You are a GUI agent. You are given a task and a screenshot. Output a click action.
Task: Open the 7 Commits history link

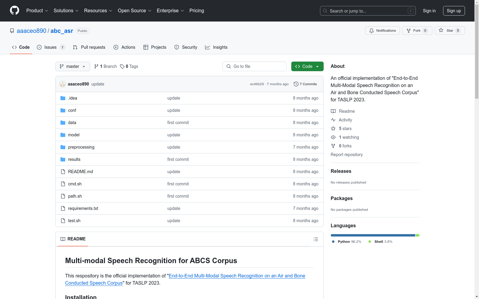[305, 84]
